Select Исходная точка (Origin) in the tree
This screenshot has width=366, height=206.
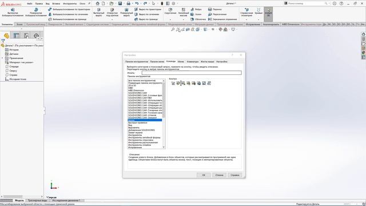click(x=18, y=79)
